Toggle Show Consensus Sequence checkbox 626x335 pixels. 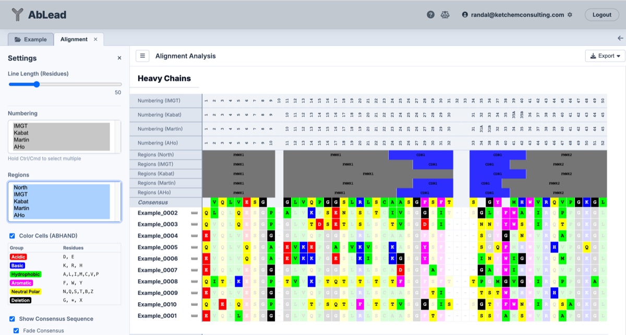pyautogui.click(x=12, y=319)
